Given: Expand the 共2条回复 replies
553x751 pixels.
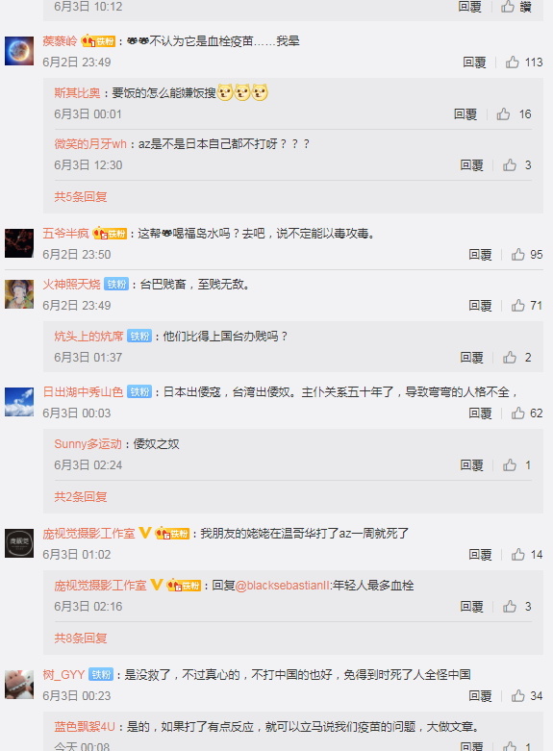Looking at the screenshot, I should [81, 497].
